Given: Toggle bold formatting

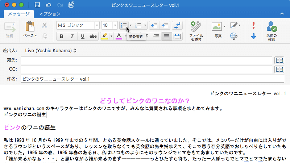Looking at the screenshot, I should 62,36.
